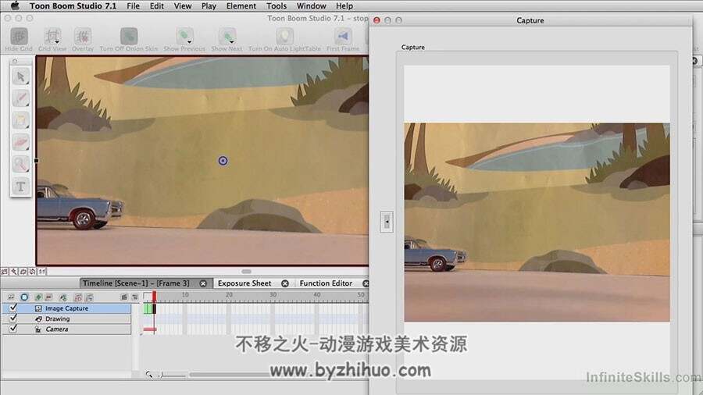This screenshot has width=703, height=395.
Task: Select the Brush tool in tool palette
Action: point(20,98)
